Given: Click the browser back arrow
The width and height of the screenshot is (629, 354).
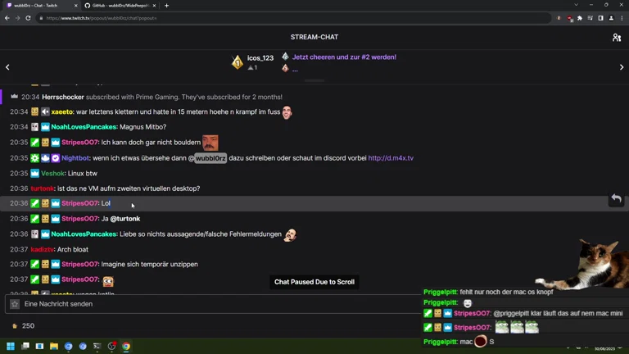Looking at the screenshot, I should (7, 18).
